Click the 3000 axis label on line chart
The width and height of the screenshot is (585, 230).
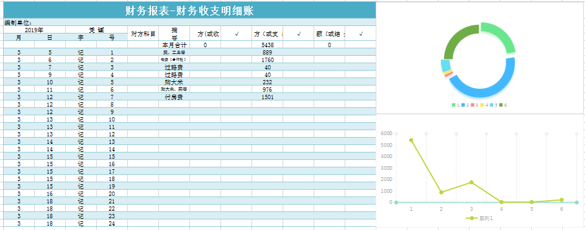pyautogui.click(x=386, y=168)
